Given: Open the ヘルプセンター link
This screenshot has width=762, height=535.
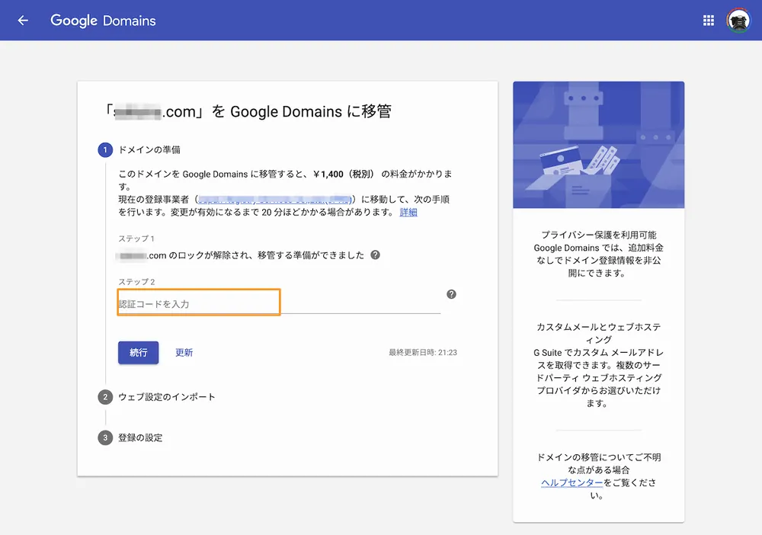Looking at the screenshot, I should point(571,483).
